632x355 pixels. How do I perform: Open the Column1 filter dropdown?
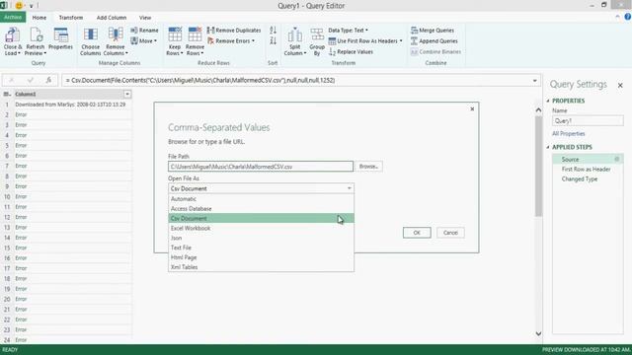pyautogui.click(x=127, y=95)
